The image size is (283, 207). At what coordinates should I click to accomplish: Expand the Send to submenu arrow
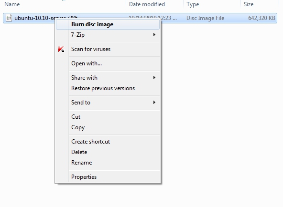click(x=154, y=103)
